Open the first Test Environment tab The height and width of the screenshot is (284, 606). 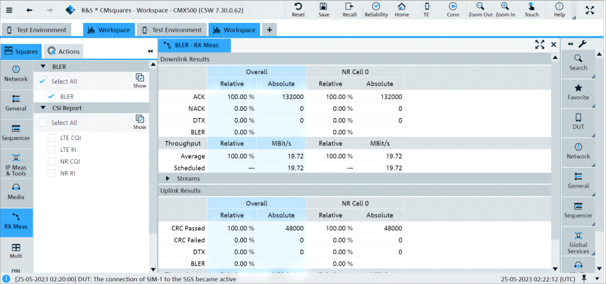click(x=37, y=30)
